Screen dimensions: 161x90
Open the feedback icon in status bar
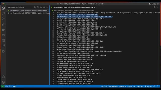(x=154, y=86)
